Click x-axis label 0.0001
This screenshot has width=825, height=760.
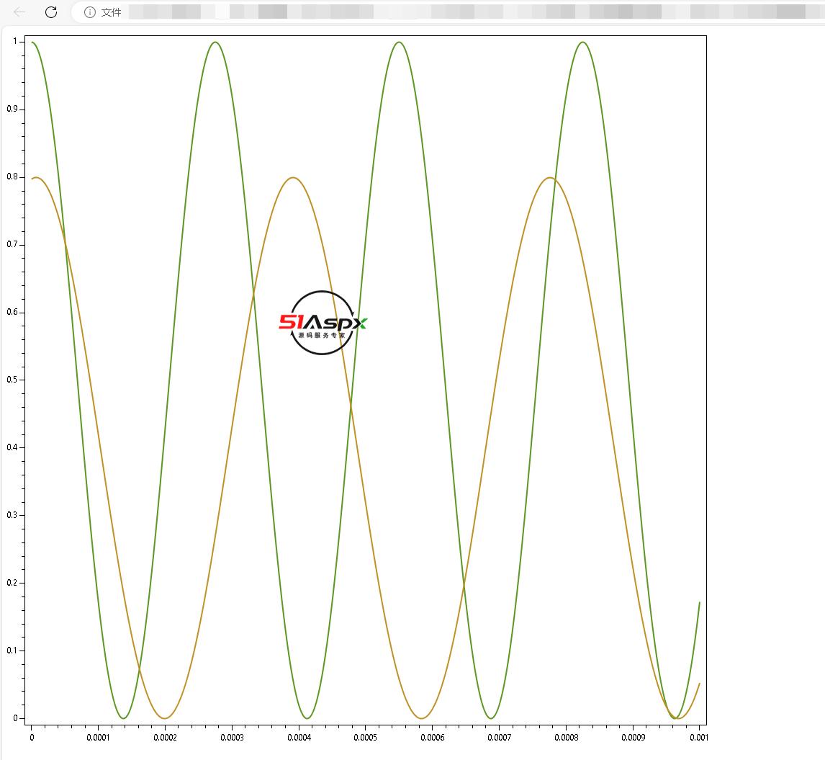click(x=98, y=738)
